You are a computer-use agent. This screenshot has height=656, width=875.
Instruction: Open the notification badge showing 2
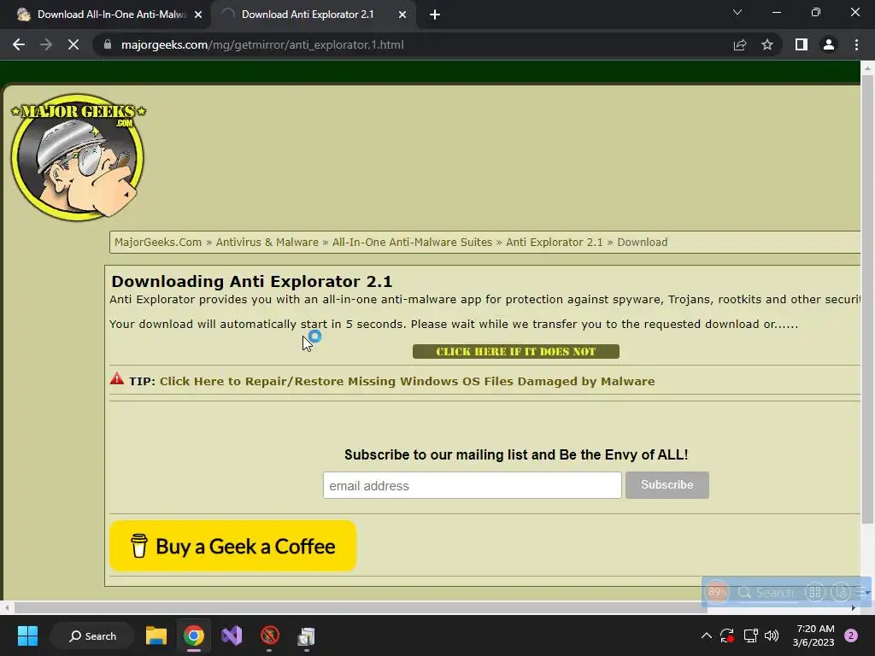(x=851, y=635)
